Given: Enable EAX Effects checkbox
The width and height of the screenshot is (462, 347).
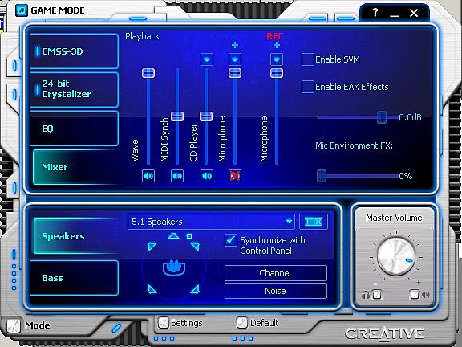Looking at the screenshot, I should [308, 87].
